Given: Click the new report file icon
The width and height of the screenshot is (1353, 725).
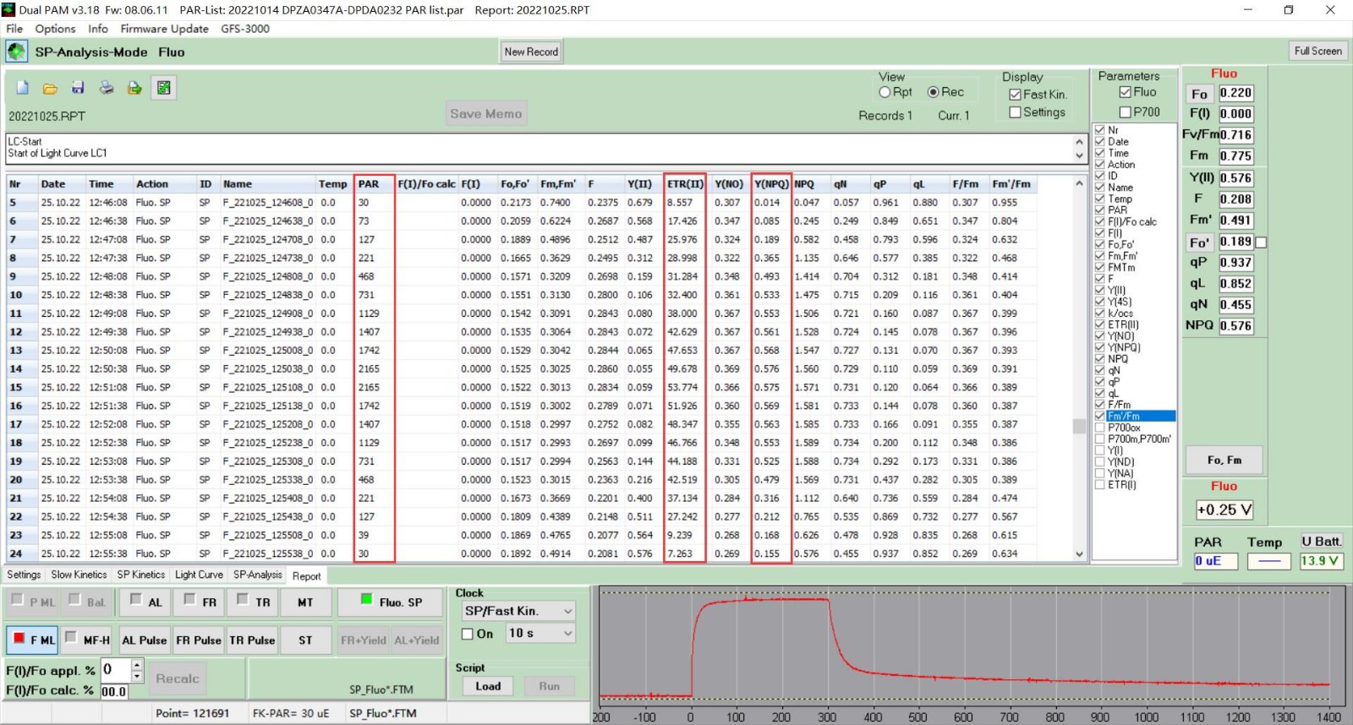Looking at the screenshot, I should [x=23, y=88].
